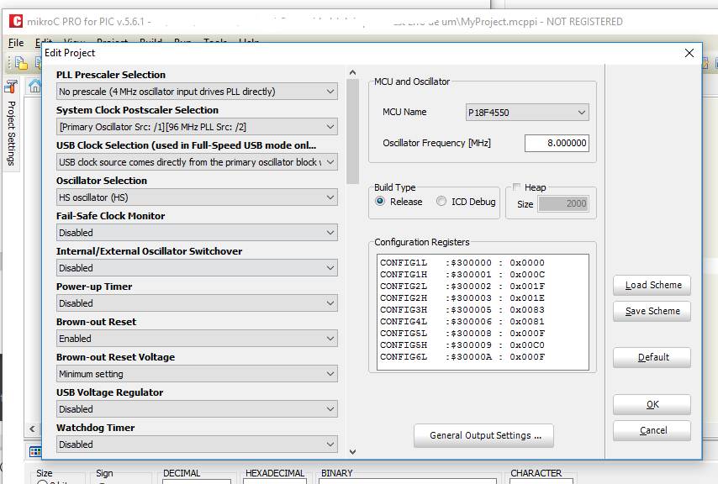Click the CONFIG2L register row

[x=462, y=287]
